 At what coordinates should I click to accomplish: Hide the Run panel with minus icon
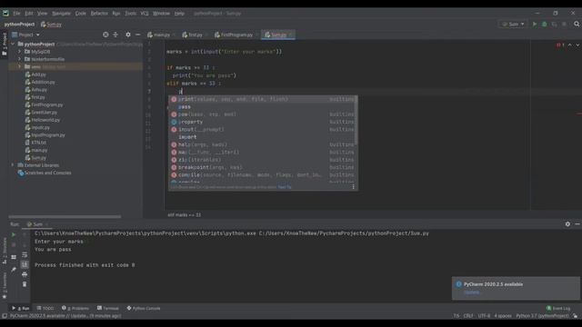pos(577,224)
